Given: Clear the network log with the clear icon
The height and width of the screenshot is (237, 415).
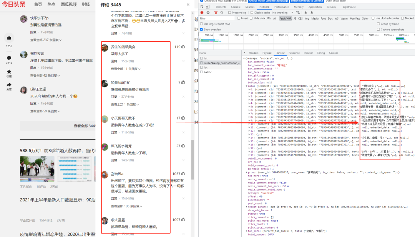Looking at the screenshot, I should tap(208, 13).
